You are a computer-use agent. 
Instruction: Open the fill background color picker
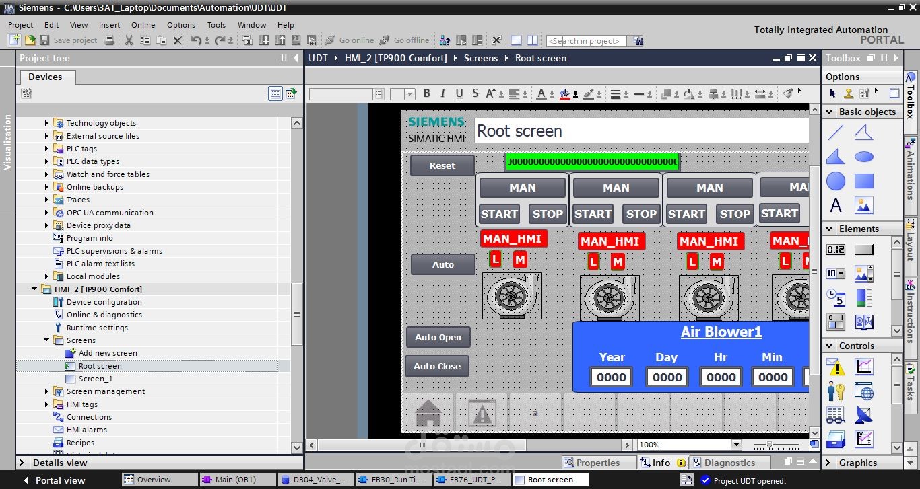(x=568, y=94)
